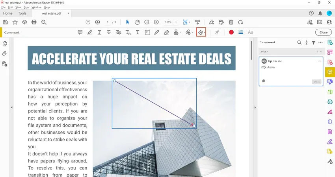
Task: Delete with the trash can icon
Action: (x=231, y=22)
